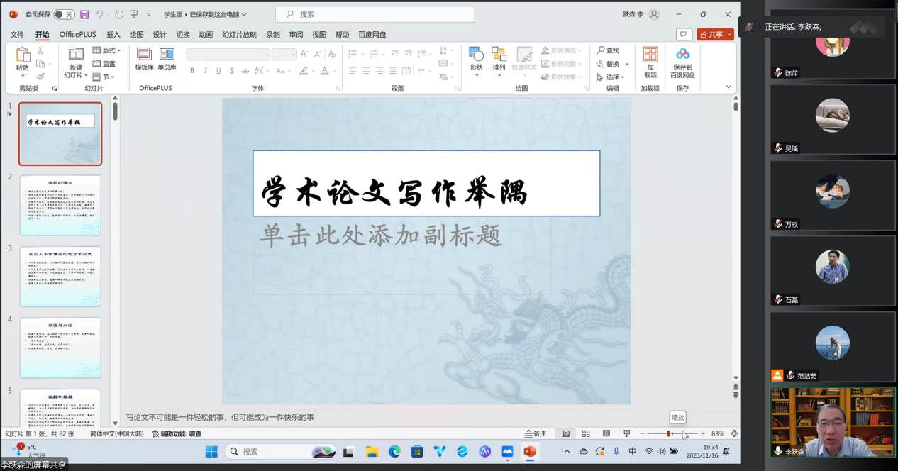The width and height of the screenshot is (898, 471).
Task: Click the 加载项 add-ins icon
Action: pyautogui.click(x=650, y=62)
